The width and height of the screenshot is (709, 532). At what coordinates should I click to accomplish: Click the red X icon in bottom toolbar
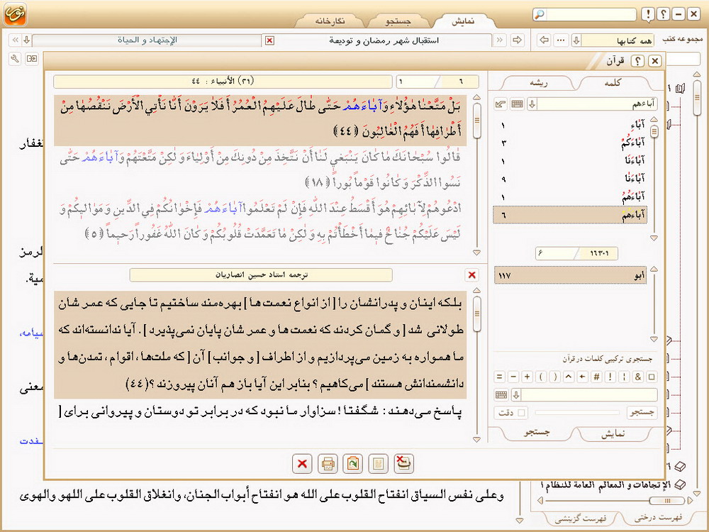point(302,464)
